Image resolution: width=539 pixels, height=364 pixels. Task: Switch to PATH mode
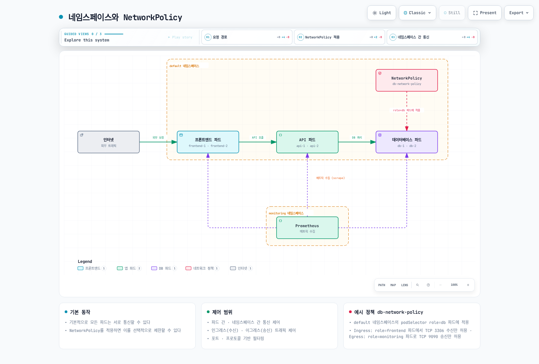coord(382,285)
